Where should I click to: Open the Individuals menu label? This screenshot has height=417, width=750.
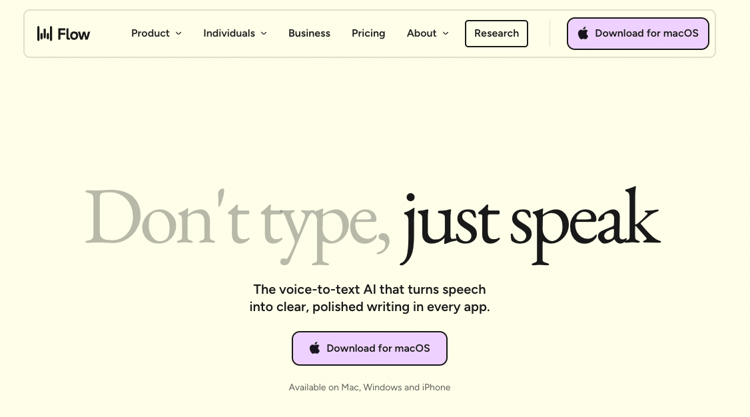click(x=229, y=33)
